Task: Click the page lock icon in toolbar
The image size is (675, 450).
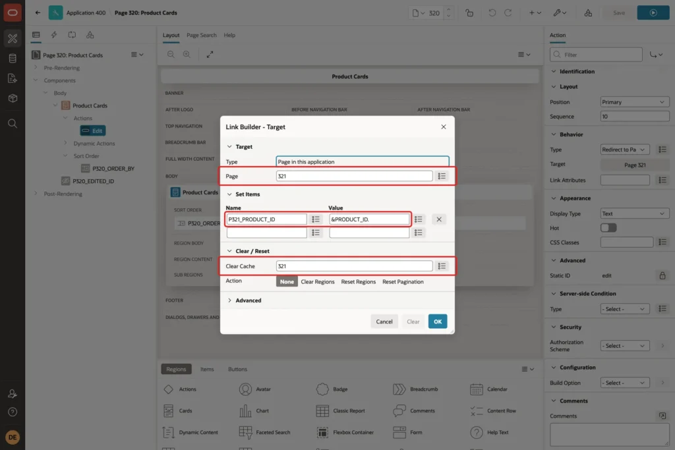Action: tap(469, 13)
